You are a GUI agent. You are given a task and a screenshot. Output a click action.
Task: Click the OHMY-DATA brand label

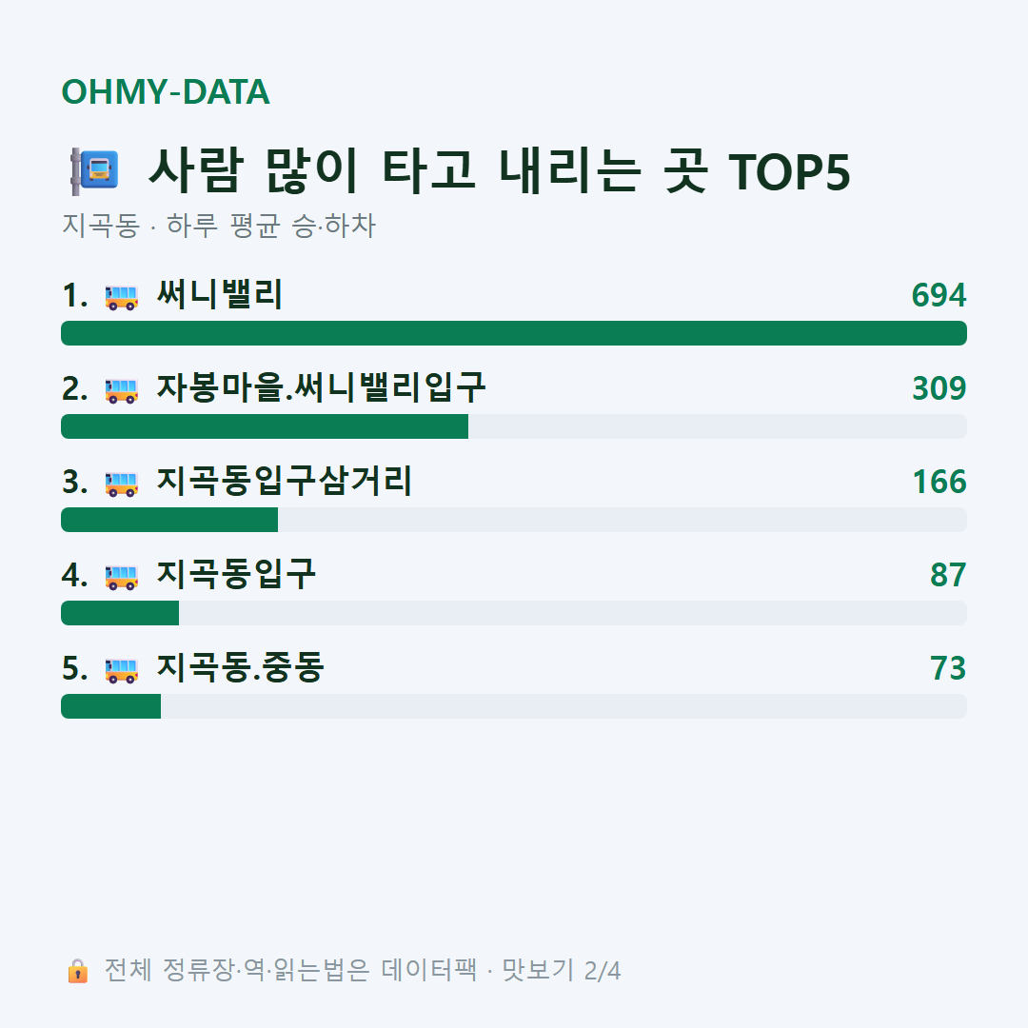[x=166, y=91]
